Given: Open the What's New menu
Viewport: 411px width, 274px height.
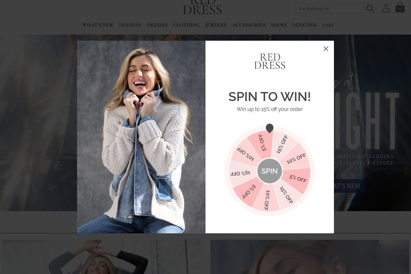Looking at the screenshot, I should pyautogui.click(x=98, y=25).
